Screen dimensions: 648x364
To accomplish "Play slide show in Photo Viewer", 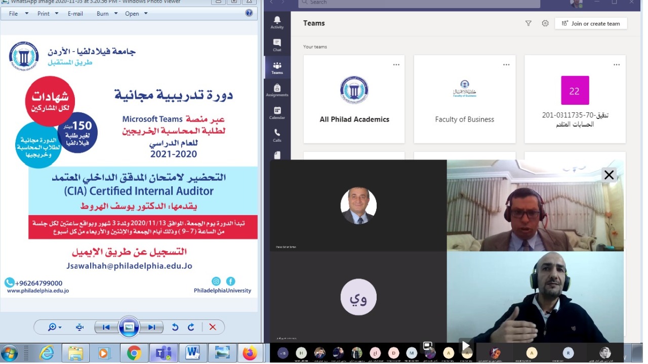I will pos(129,328).
